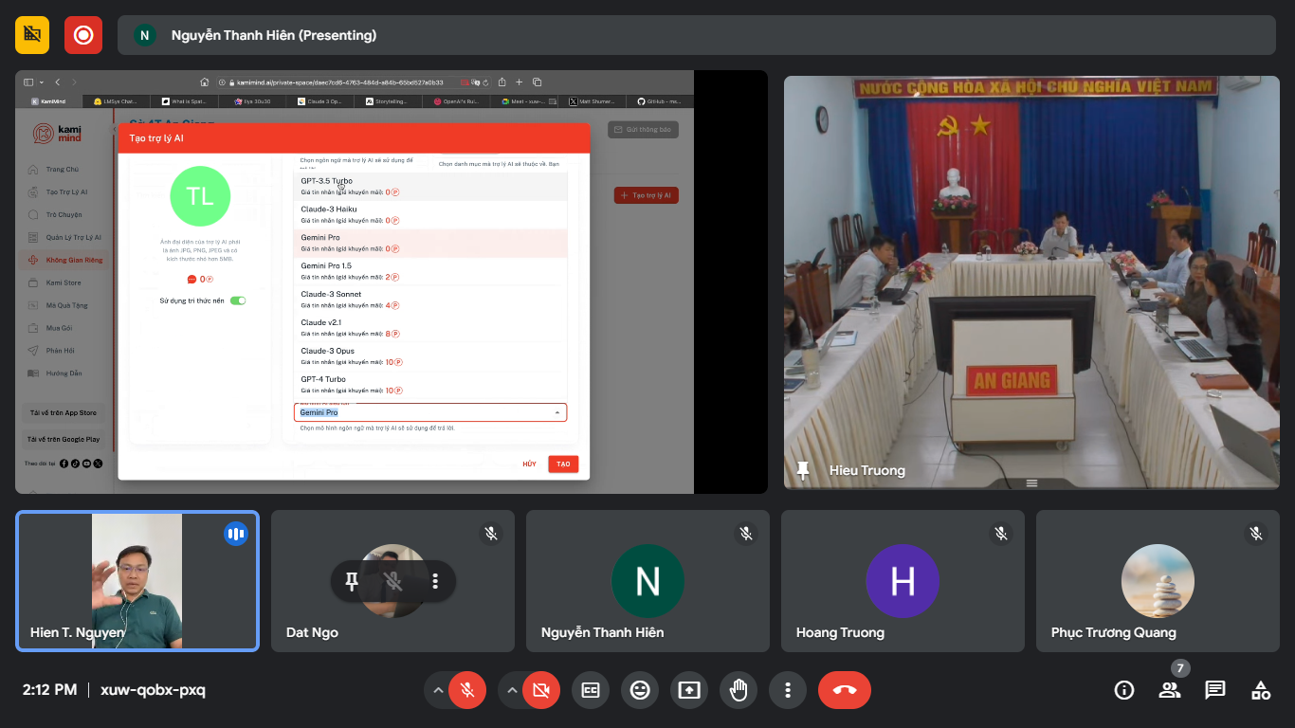Click the yellow icon at top left

pyautogui.click(x=32, y=35)
